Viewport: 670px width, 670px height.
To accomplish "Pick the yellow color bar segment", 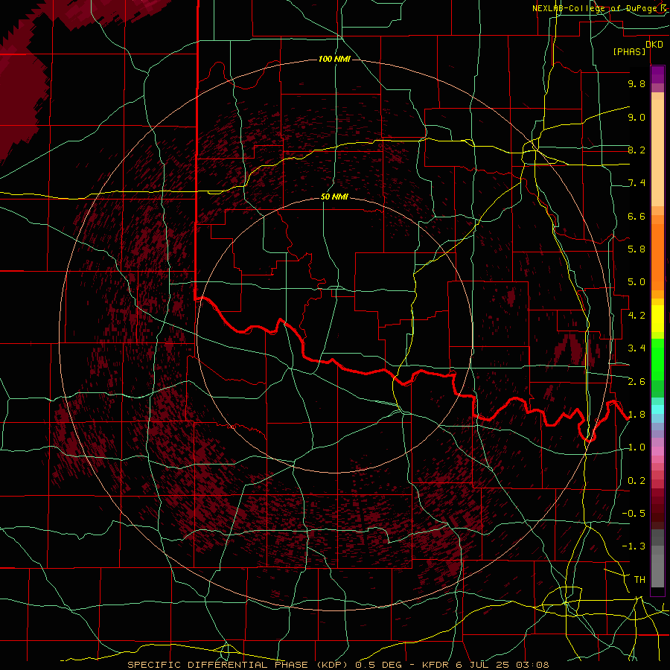I will pyautogui.click(x=657, y=319).
